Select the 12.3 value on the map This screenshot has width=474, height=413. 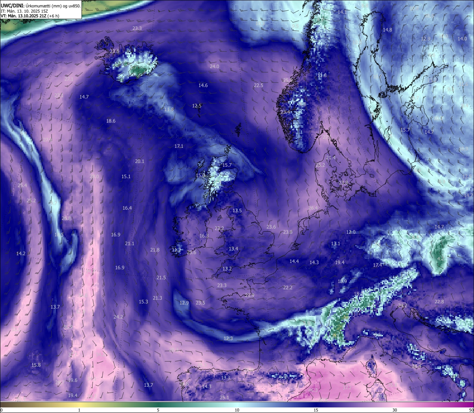[x=228, y=338]
